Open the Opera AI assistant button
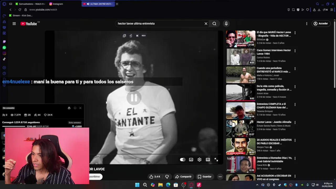This screenshot has height=189, width=336. [325, 10]
